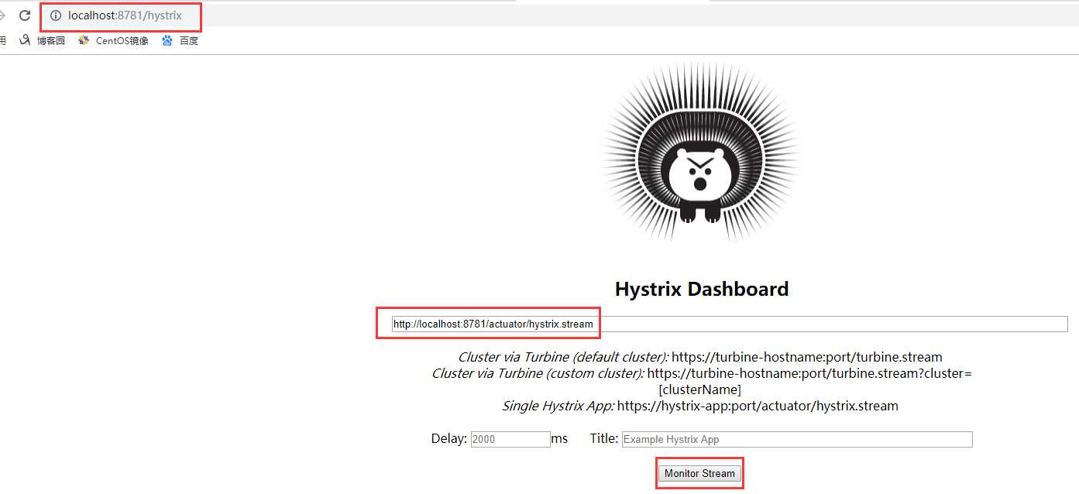Screen dimensions: 1079x494
Task: Click the custom cluster label text
Action: pos(538,373)
